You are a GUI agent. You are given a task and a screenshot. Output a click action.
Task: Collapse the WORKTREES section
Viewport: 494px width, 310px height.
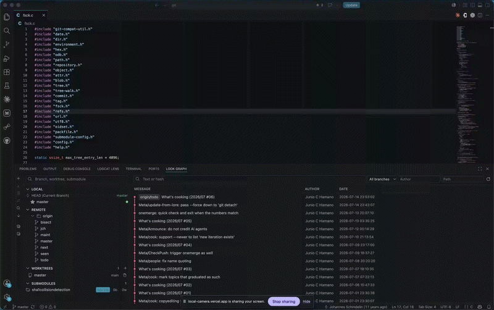coord(28,268)
